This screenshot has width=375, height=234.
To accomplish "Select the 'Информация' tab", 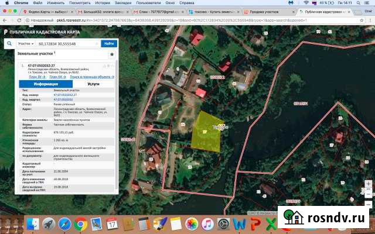I will pos(47,84).
